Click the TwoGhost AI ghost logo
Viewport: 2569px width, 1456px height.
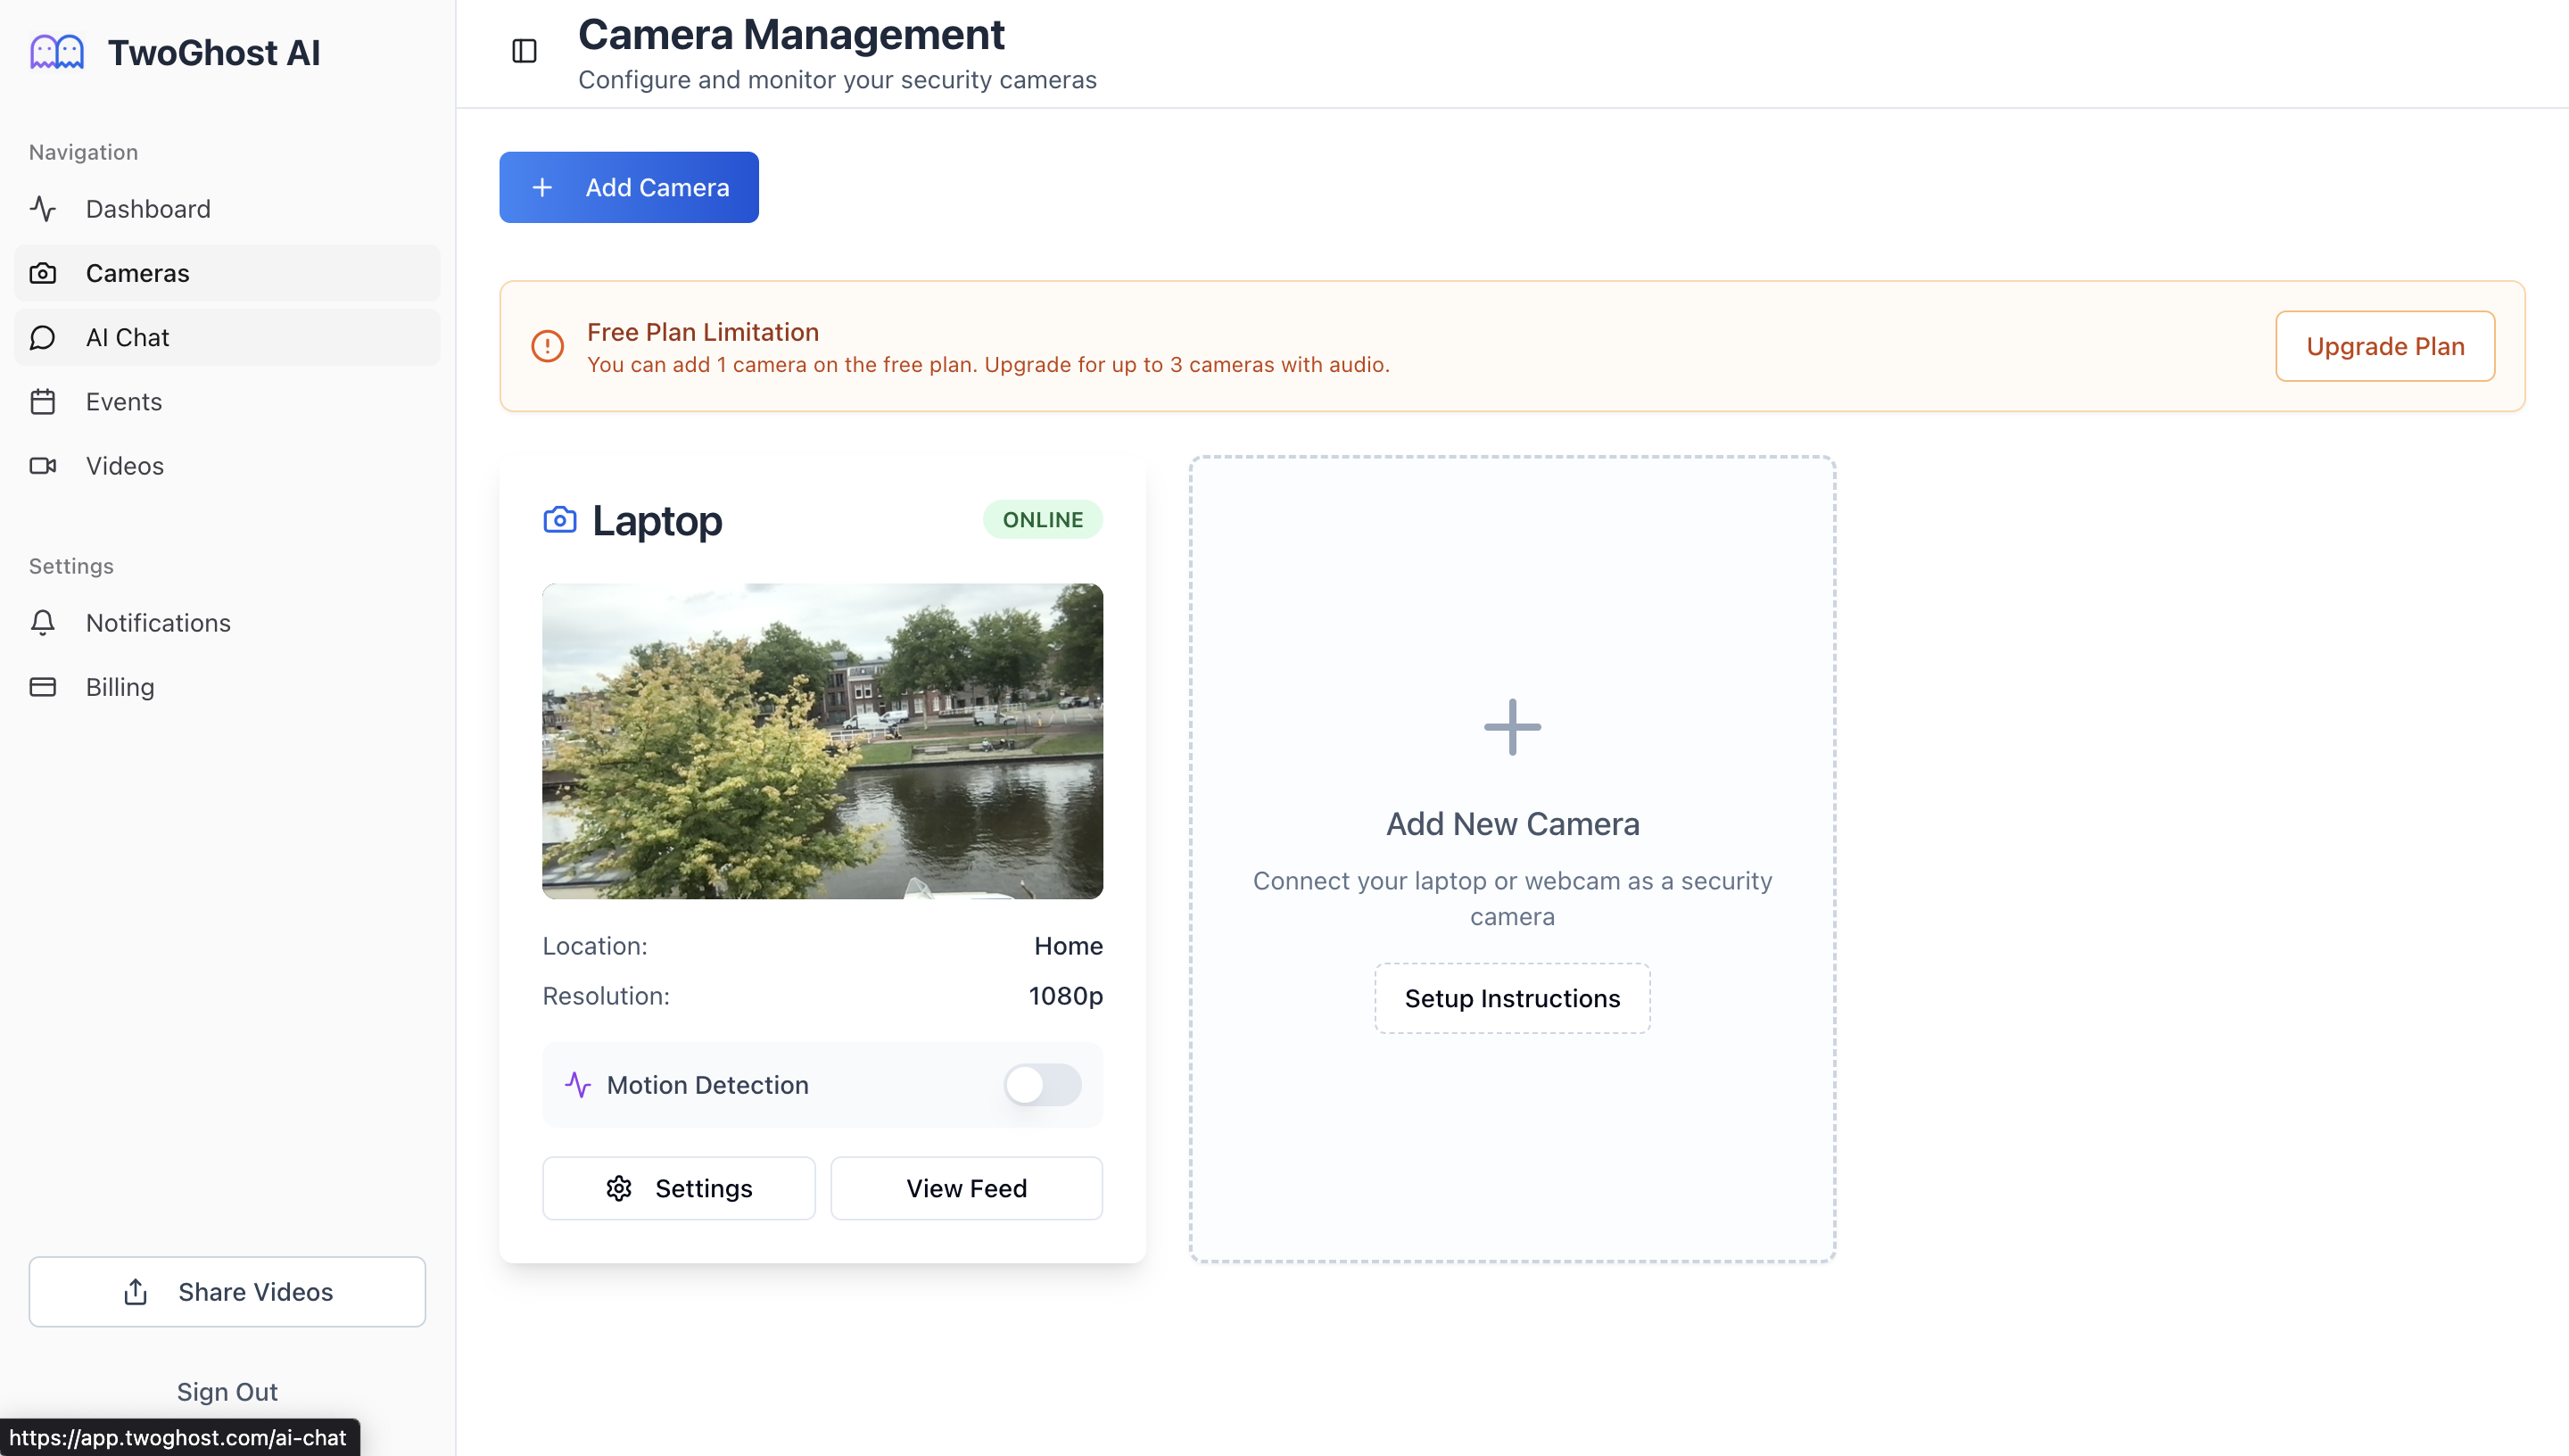pyautogui.click(x=57, y=52)
